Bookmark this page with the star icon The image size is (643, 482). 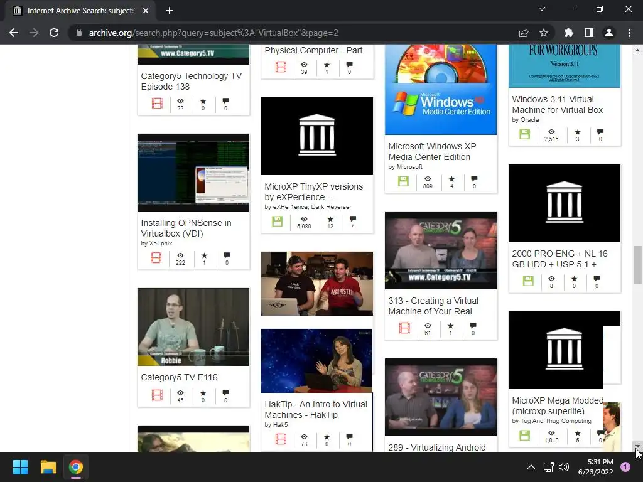(544, 33)
